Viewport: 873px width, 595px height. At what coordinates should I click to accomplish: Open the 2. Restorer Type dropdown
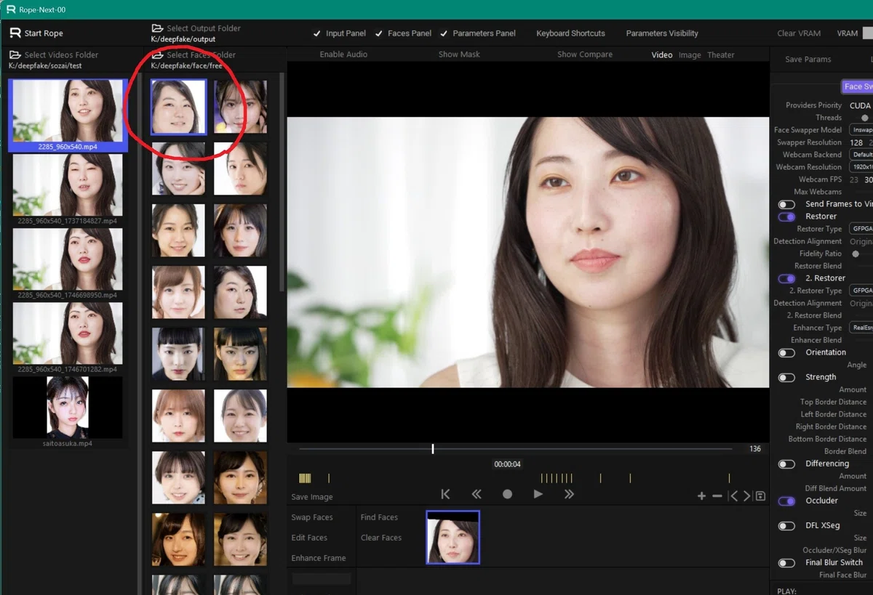[x=861, y=291]
